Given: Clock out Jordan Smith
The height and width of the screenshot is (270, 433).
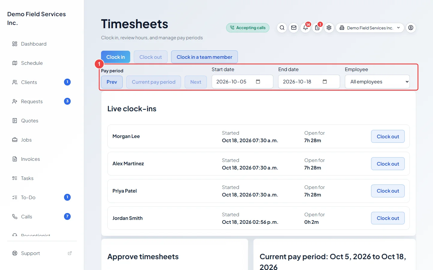Looking at the screenshot, I should pyautogui.click(x=388, y=218).
